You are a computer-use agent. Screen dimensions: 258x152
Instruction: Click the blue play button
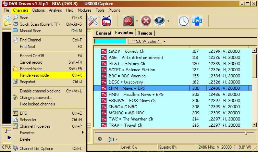point(9,137)
